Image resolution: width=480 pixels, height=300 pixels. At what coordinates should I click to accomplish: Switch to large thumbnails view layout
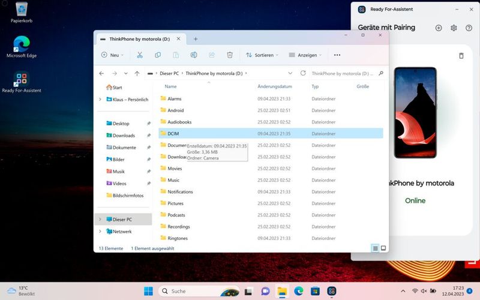coord(383,248)
